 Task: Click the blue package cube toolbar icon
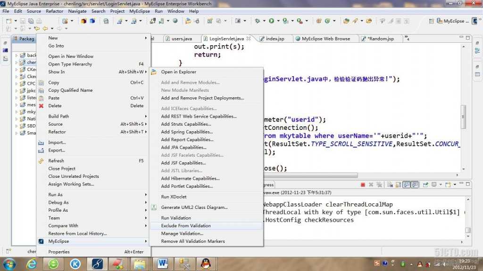(x=92, y=21)
